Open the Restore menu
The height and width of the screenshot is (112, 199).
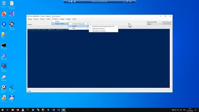42,19
